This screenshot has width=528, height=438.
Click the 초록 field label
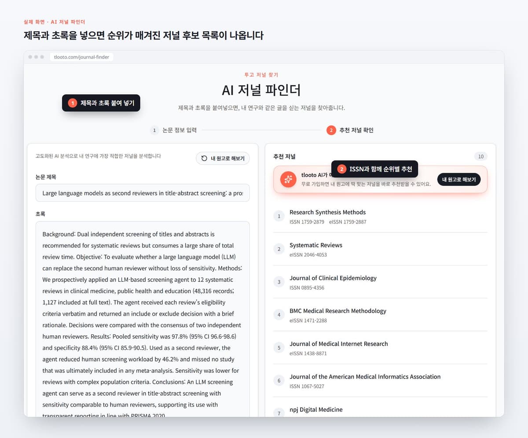(40, 214)
